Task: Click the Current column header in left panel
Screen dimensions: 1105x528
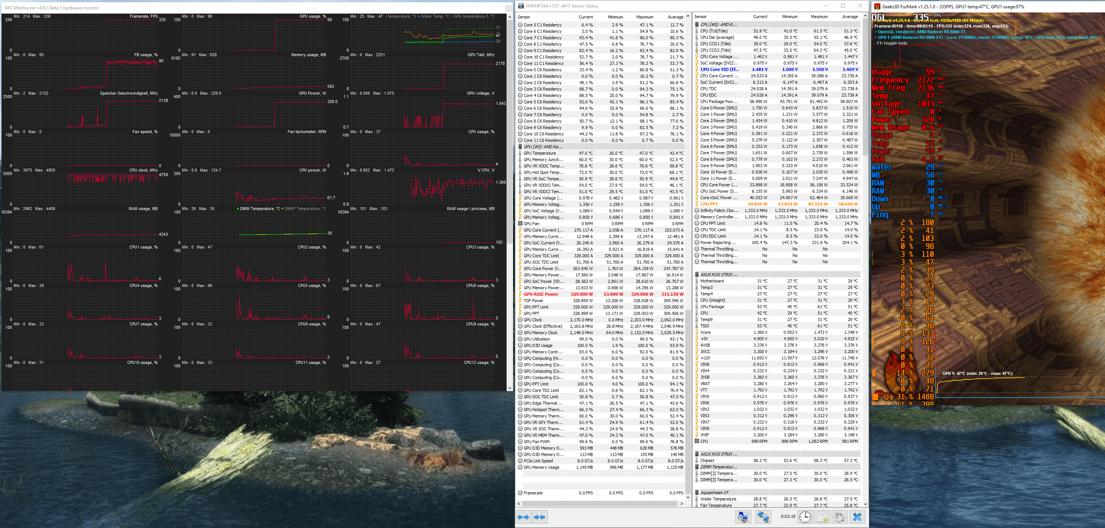Action: [580, 17]
